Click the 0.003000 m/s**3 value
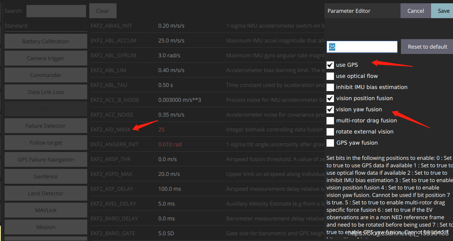Image resolution: width=453 pixels, height=241 pixels. coord(179,100)
